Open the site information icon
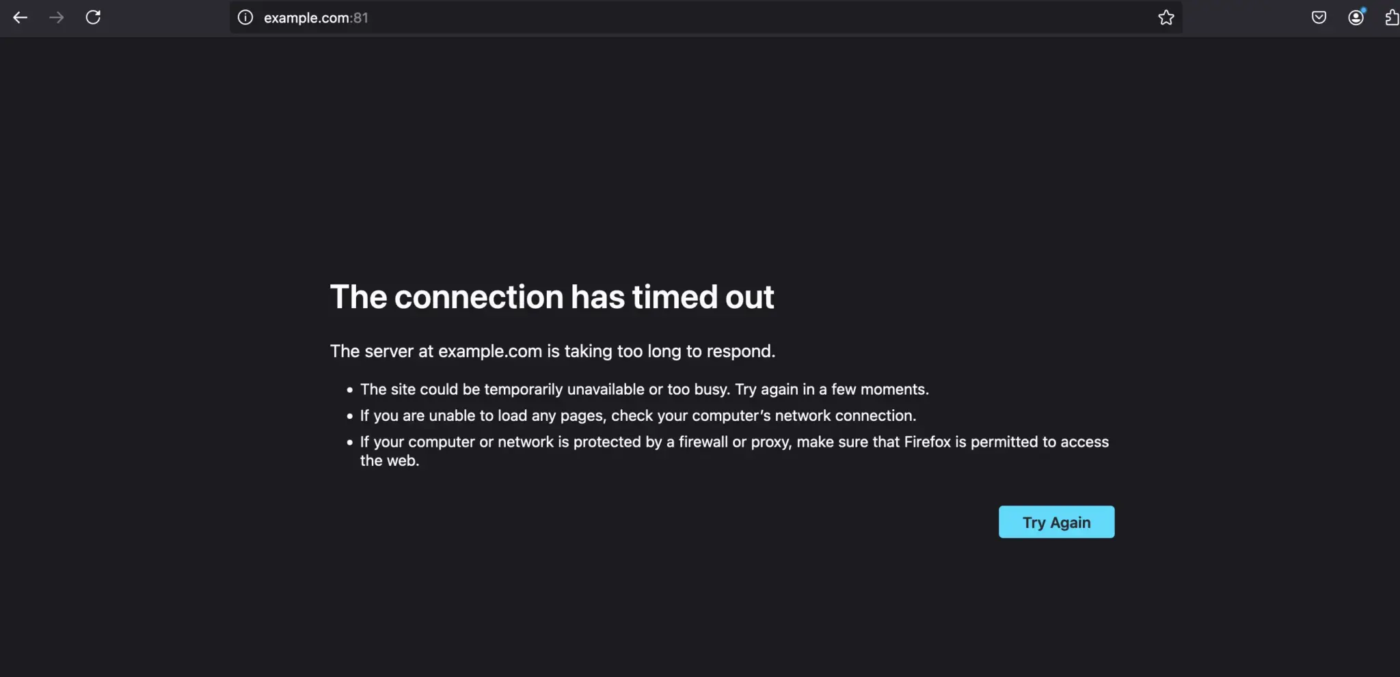 pyautogui.click(x=245, y=18)
